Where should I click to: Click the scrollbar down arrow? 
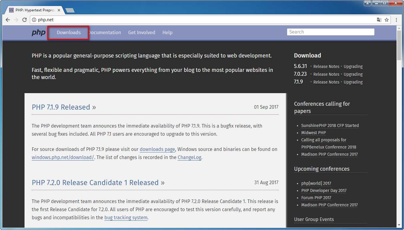399,225
